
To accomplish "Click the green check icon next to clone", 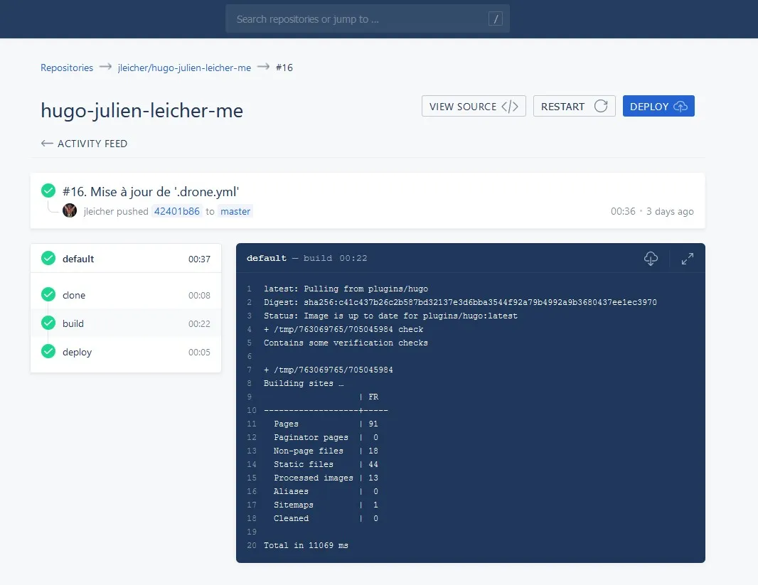I will pyautogui.click(x=48, y=294).
